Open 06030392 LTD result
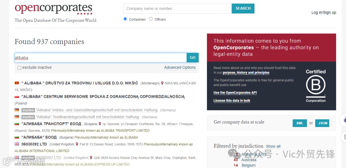Image resolution: width=346 pixels, height=168 pixels. click(34, 144)
